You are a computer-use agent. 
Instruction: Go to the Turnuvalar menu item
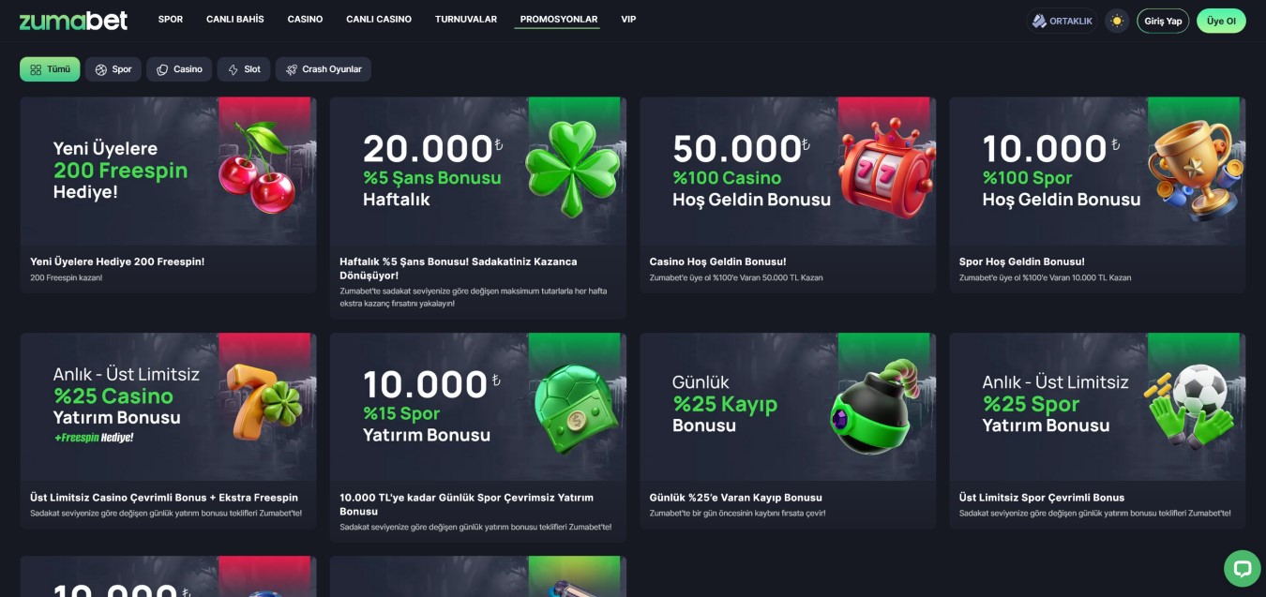point(466,20)
